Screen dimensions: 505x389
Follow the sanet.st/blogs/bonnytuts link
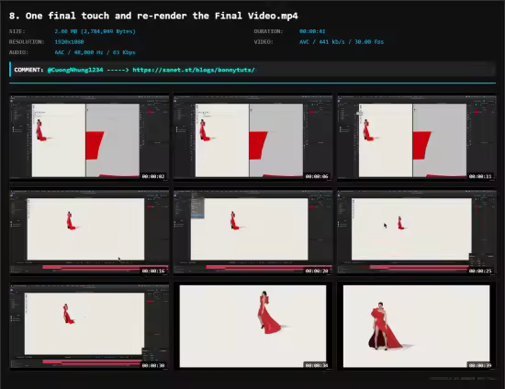pos(194,70)
